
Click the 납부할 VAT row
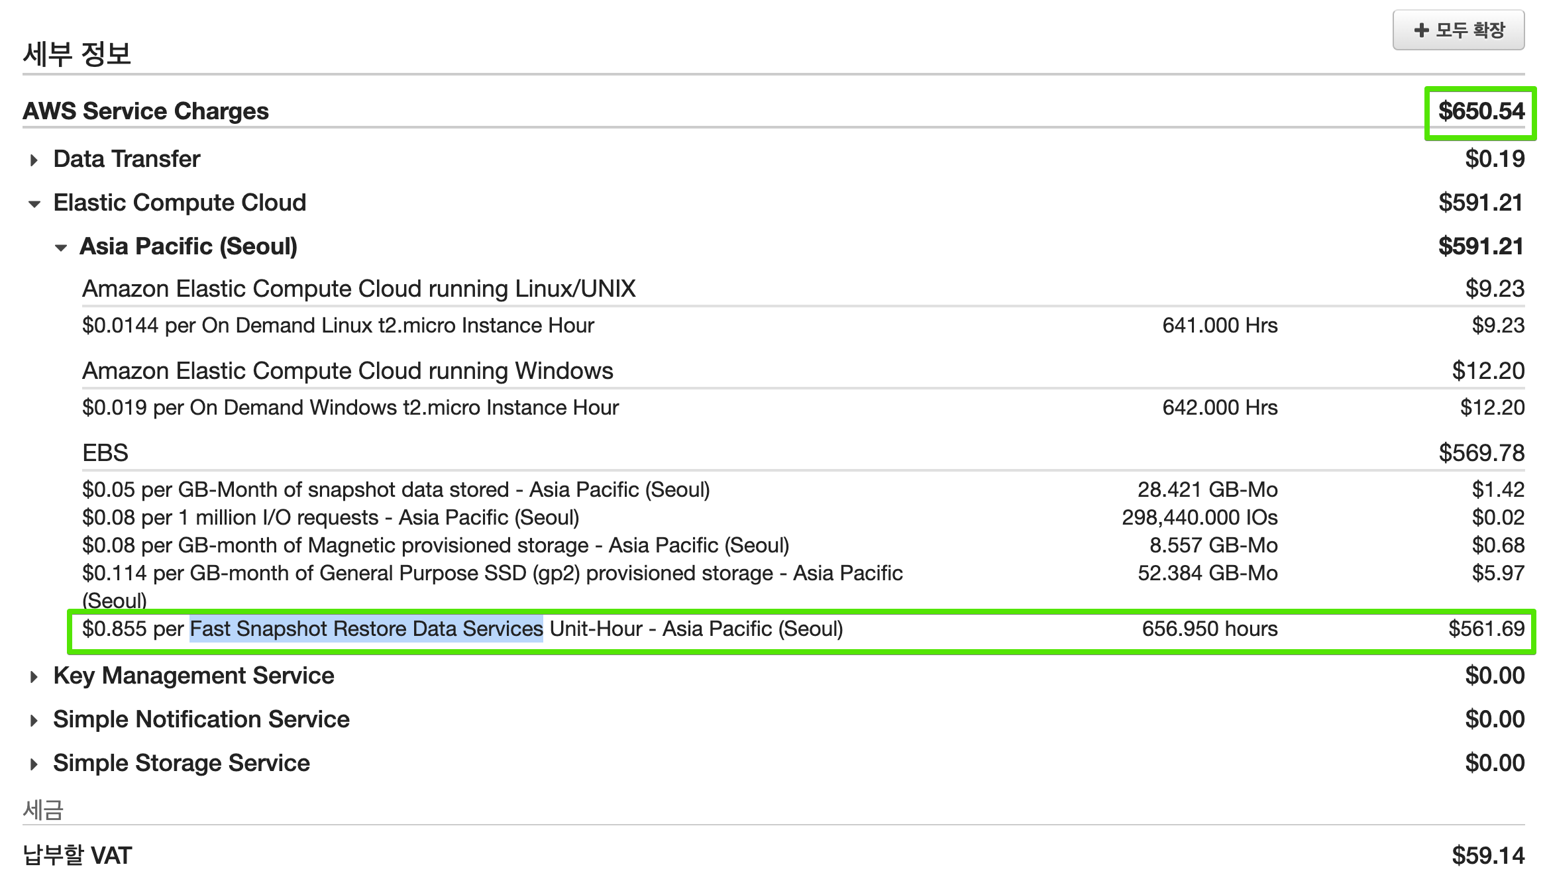tap(78, 855)
